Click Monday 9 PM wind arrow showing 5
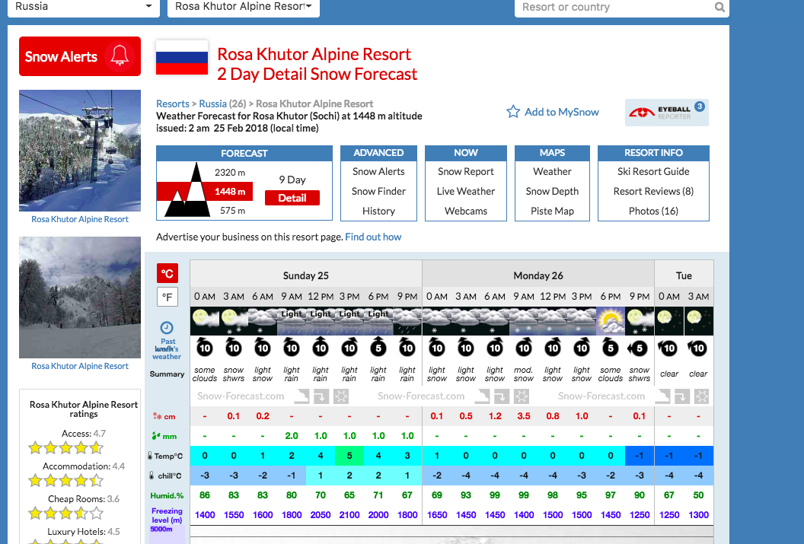 pos(638,348)
